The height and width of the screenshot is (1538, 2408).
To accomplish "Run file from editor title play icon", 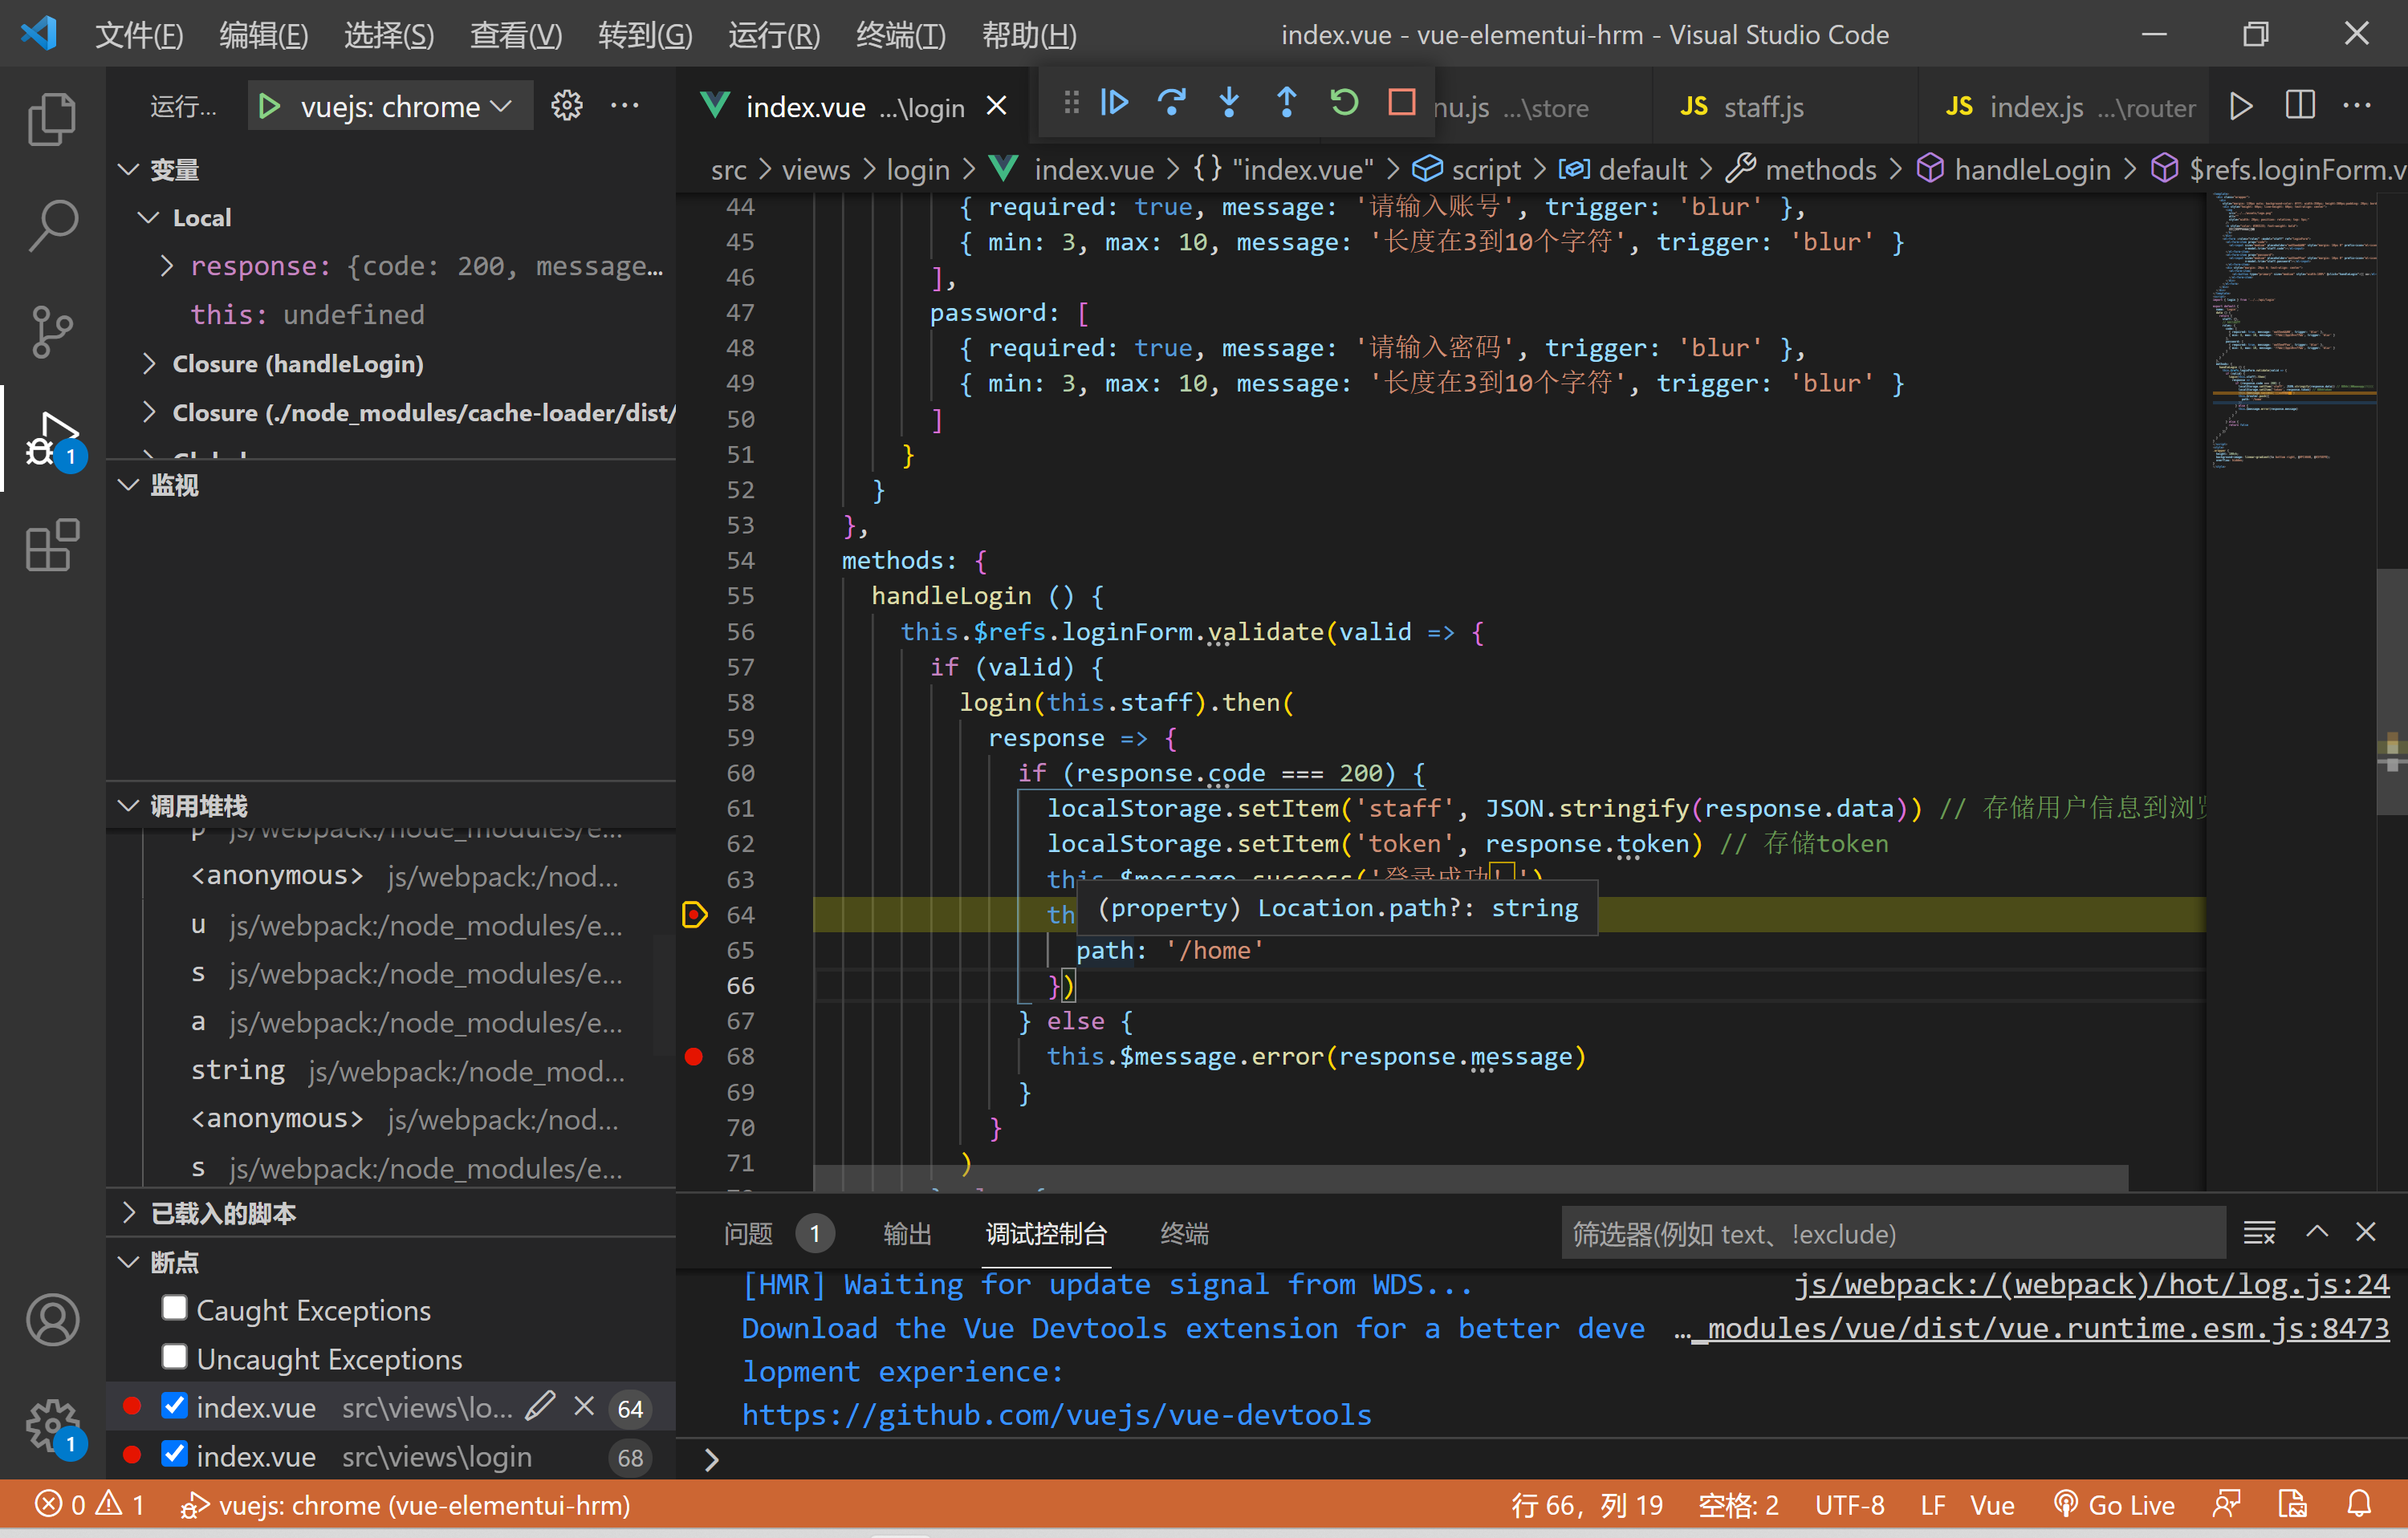I will coord(2242,106).
